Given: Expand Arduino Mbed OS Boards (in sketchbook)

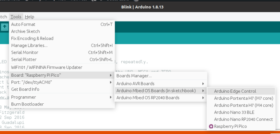Looking at the screenshot, I should pyautogui.click(x=161, y=91).
